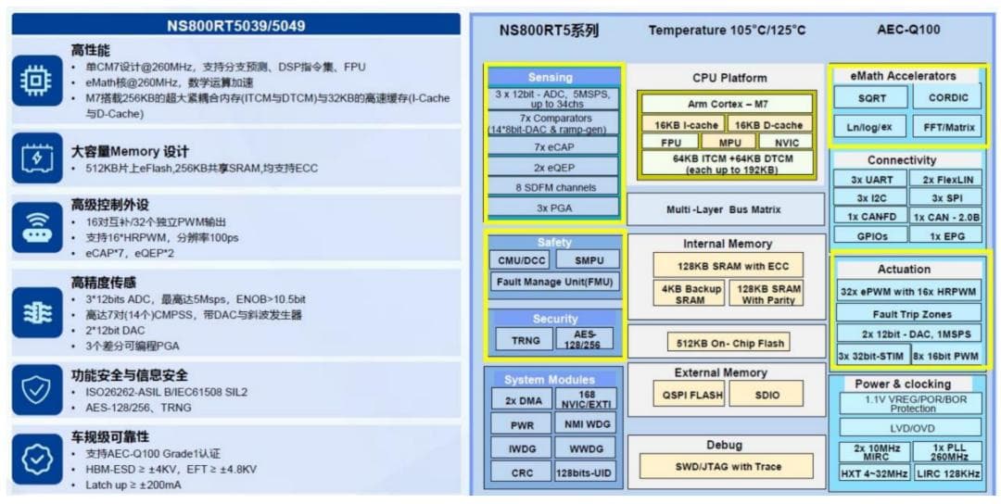Viewport: 1001px width, 504px height.
Task: Click the checkmark badge icon beside 车规级可靠性
Action: click(36, 459)
